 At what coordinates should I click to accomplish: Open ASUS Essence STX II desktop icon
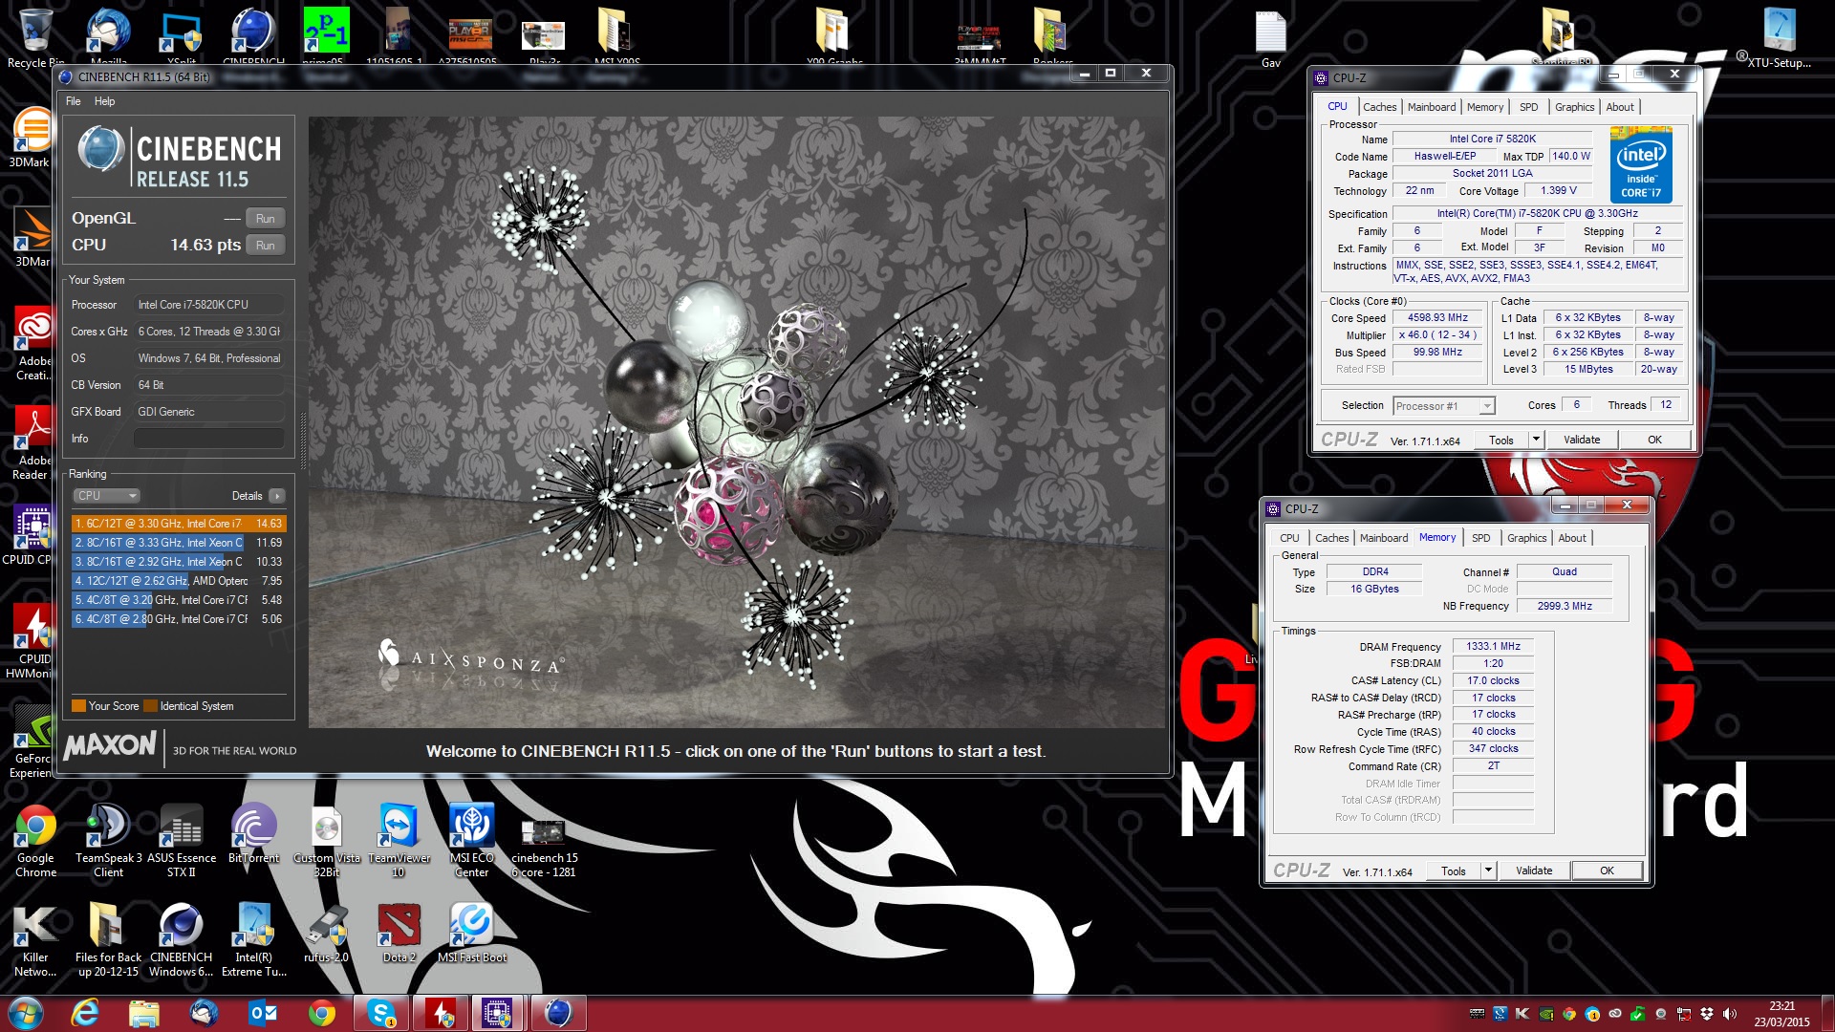click(x=181, y=840)
